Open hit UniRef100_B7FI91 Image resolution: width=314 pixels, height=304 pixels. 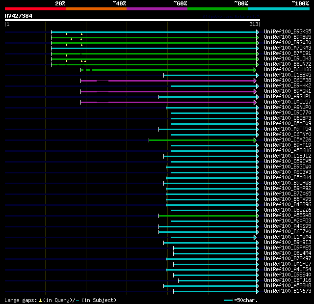click(x=288, y=54)
